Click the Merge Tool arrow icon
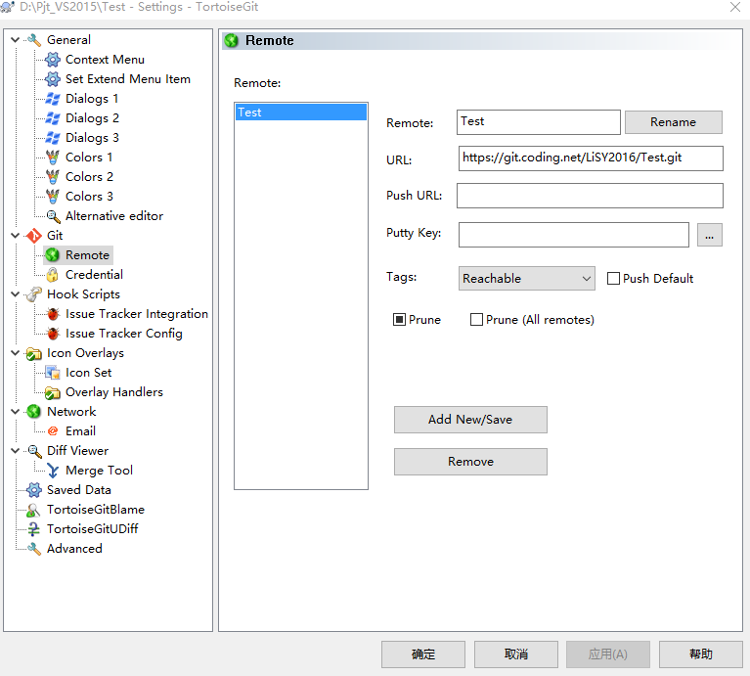This screenshot has width=750, height=676. coord(53,471)
